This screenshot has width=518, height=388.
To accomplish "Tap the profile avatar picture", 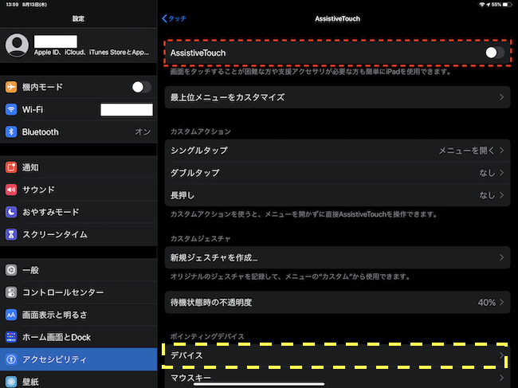I will pos(17,45).
